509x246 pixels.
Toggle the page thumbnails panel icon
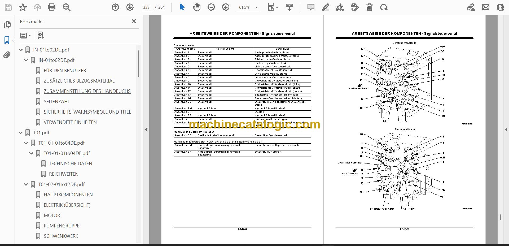coord(7,25)
